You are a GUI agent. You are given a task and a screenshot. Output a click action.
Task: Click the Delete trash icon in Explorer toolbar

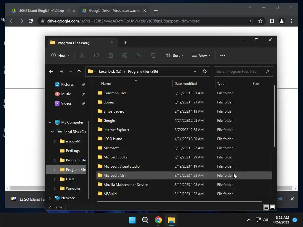coord(153,55)
